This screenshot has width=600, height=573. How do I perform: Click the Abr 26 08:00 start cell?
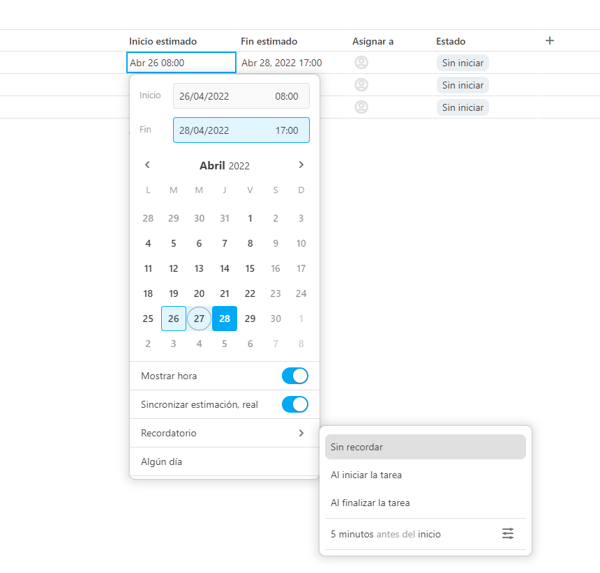pyautogui.click(x=181, y=63)
